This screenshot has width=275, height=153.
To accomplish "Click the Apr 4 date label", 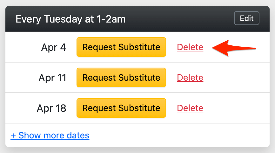I will point(54,47).
